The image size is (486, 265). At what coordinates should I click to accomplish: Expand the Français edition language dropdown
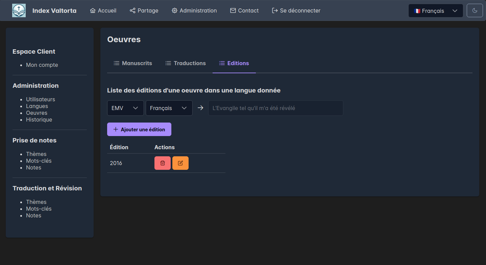tap(169, 108)
